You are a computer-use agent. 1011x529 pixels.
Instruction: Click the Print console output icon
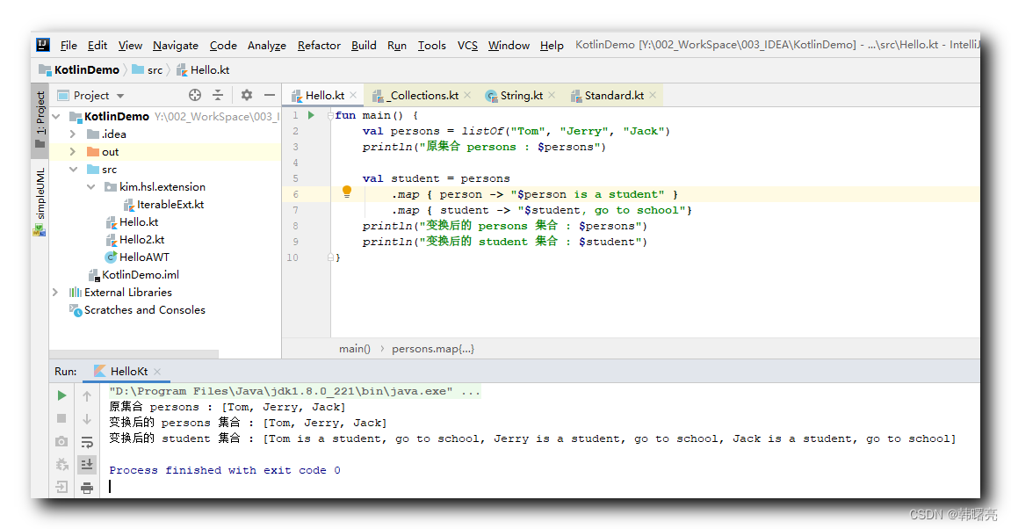[x=87, y=488]
